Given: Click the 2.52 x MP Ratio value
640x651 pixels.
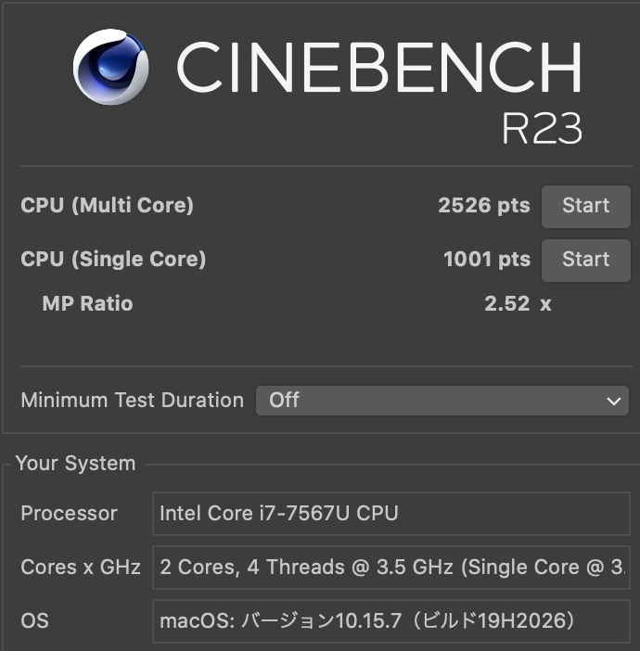Looking at the screenshot, I should (517, 303).
